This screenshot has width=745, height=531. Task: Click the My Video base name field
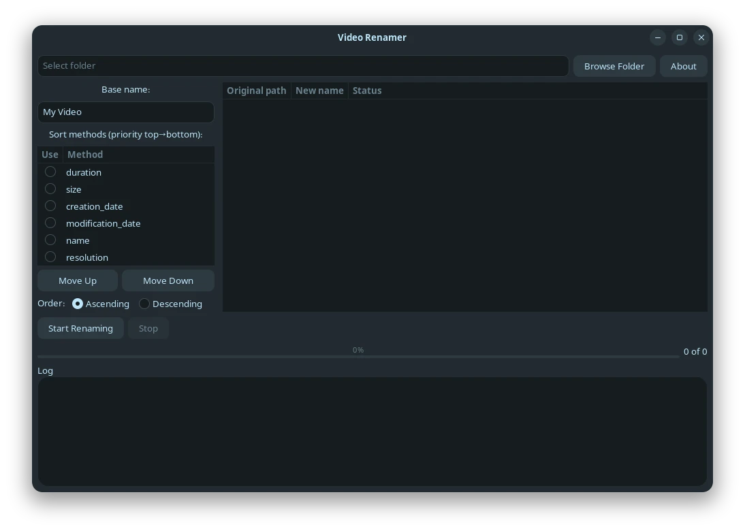tap(125, 112)
